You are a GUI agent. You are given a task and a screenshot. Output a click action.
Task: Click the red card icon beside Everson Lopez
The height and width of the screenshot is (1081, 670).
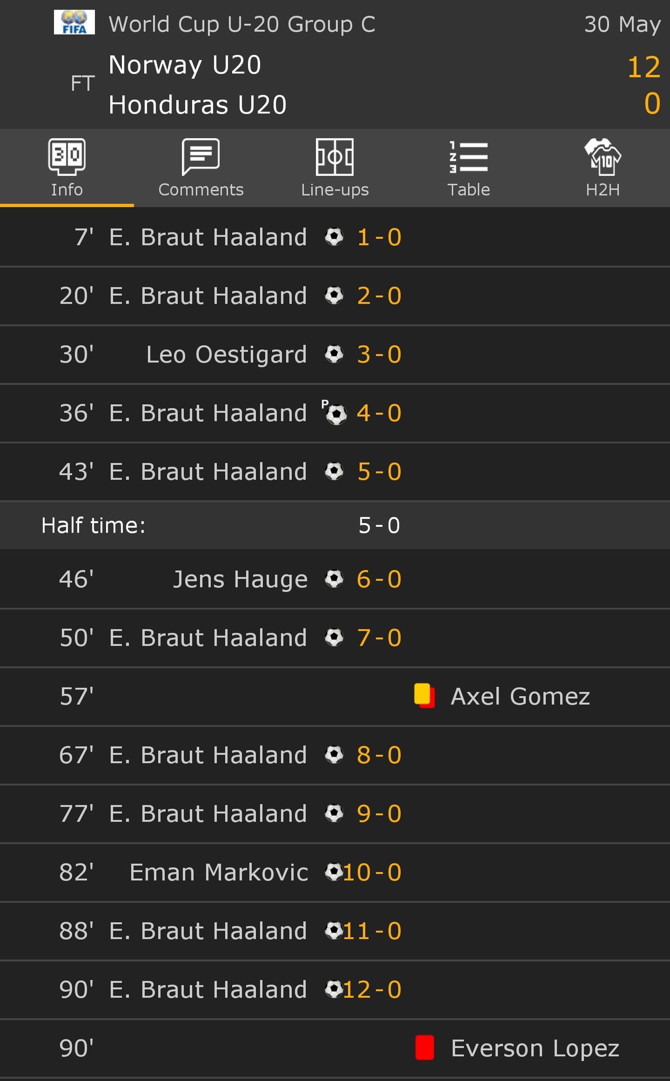click(x=425, y=1048)
